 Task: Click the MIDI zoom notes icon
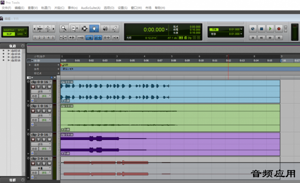point(48,29)
